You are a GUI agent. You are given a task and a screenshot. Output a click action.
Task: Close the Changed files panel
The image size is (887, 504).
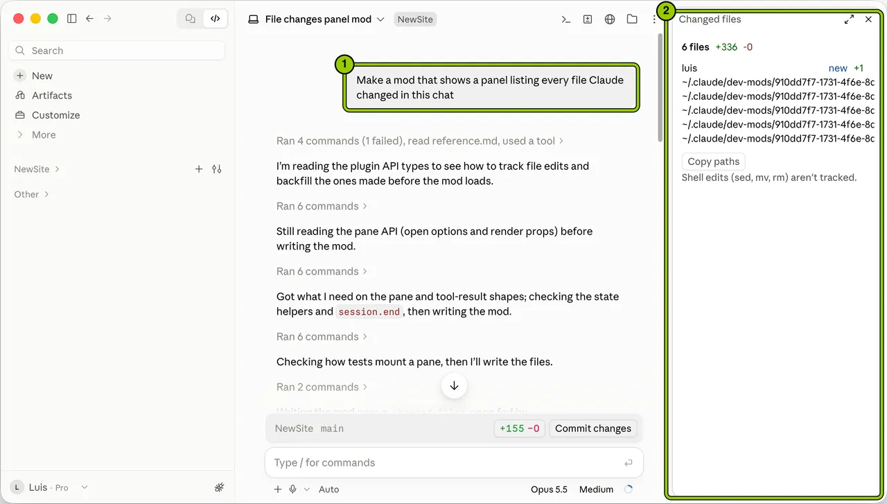868,19
